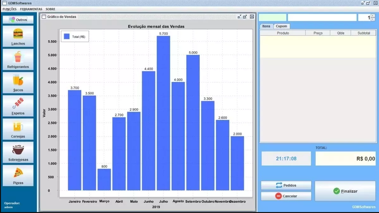
Task: Choose the Espetos skewer category
Action: coord(18,106)
